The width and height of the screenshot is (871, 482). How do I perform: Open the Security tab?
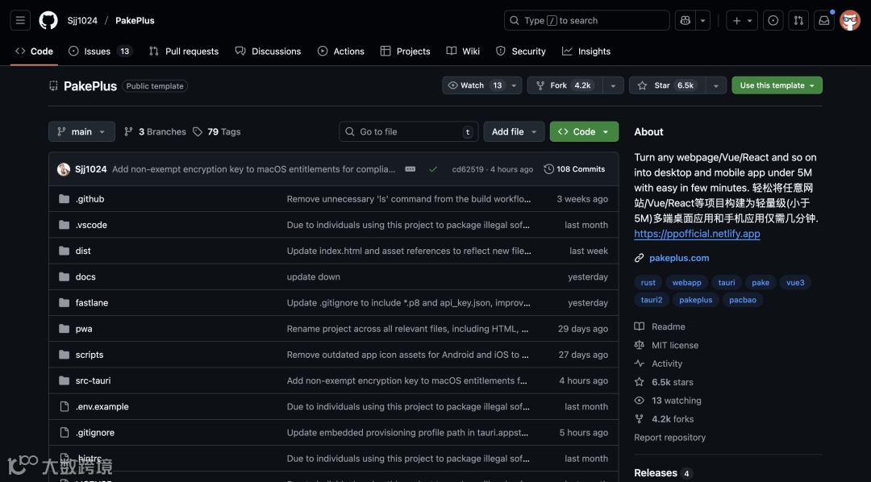pyautogui.click(x=521, y=51)
